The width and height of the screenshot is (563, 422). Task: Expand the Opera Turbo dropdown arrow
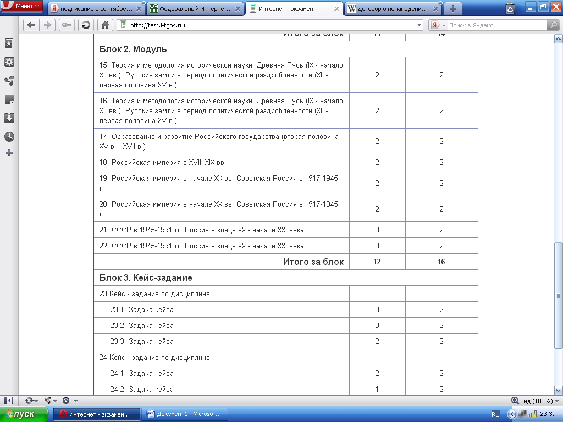point(75,401)
